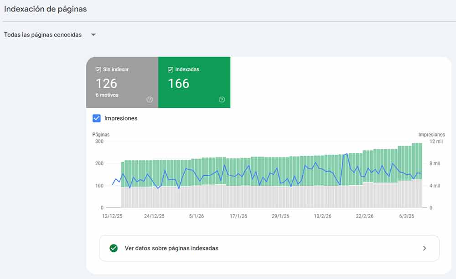
Task: Click the right chevron beside Ver datos
Action: tap(425, 249)
